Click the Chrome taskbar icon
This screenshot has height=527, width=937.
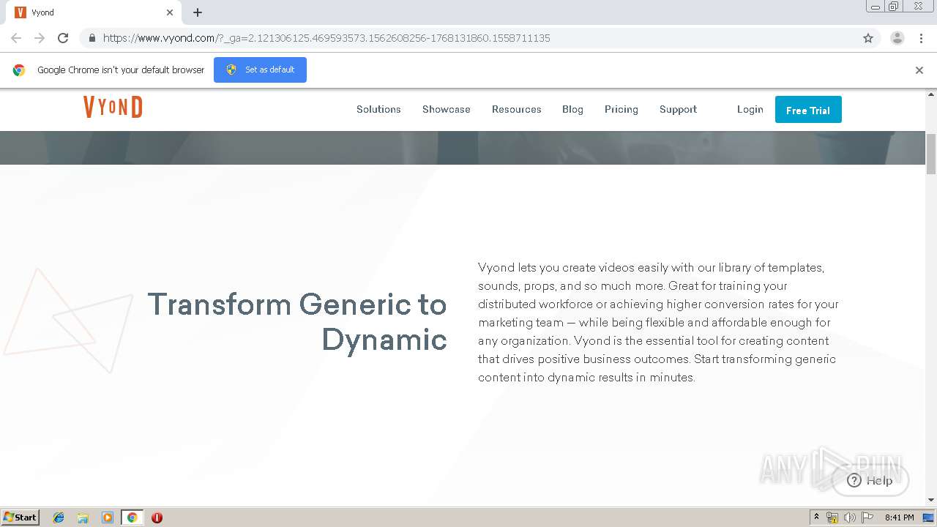[132, 517]
